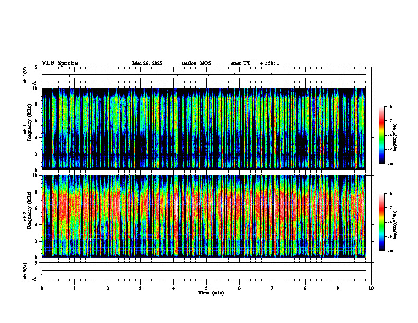418x323 pixels.
Task: Click time axis tick label 0
Action: 42,288
